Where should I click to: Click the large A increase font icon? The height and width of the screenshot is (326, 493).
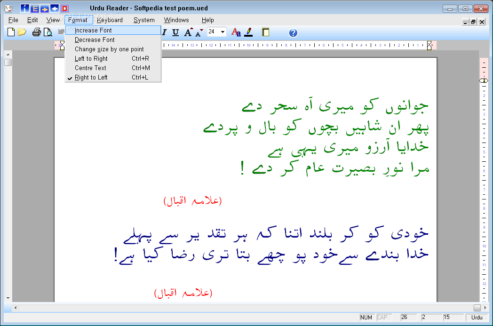pos(189,32)
